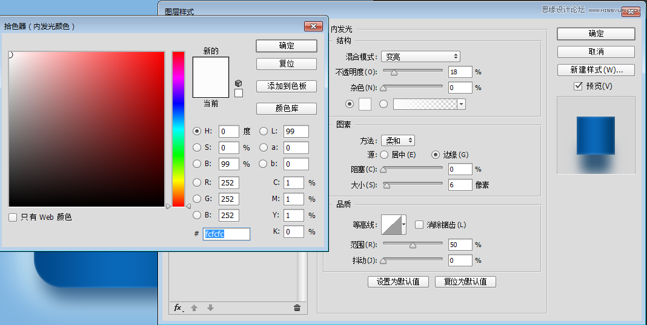The height and width of the screenshot is (325, 647).
Task: Toggle 预览(V) preview checkbox
Action: (x=578, y=86)
